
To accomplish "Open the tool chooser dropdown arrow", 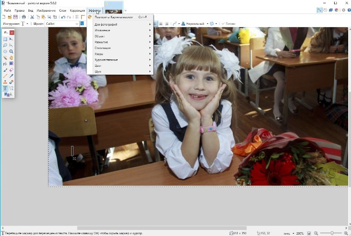I will [27, 24].
